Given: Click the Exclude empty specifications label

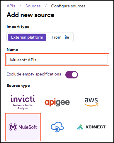Looking at the screenshot, I should click(34, 74).
